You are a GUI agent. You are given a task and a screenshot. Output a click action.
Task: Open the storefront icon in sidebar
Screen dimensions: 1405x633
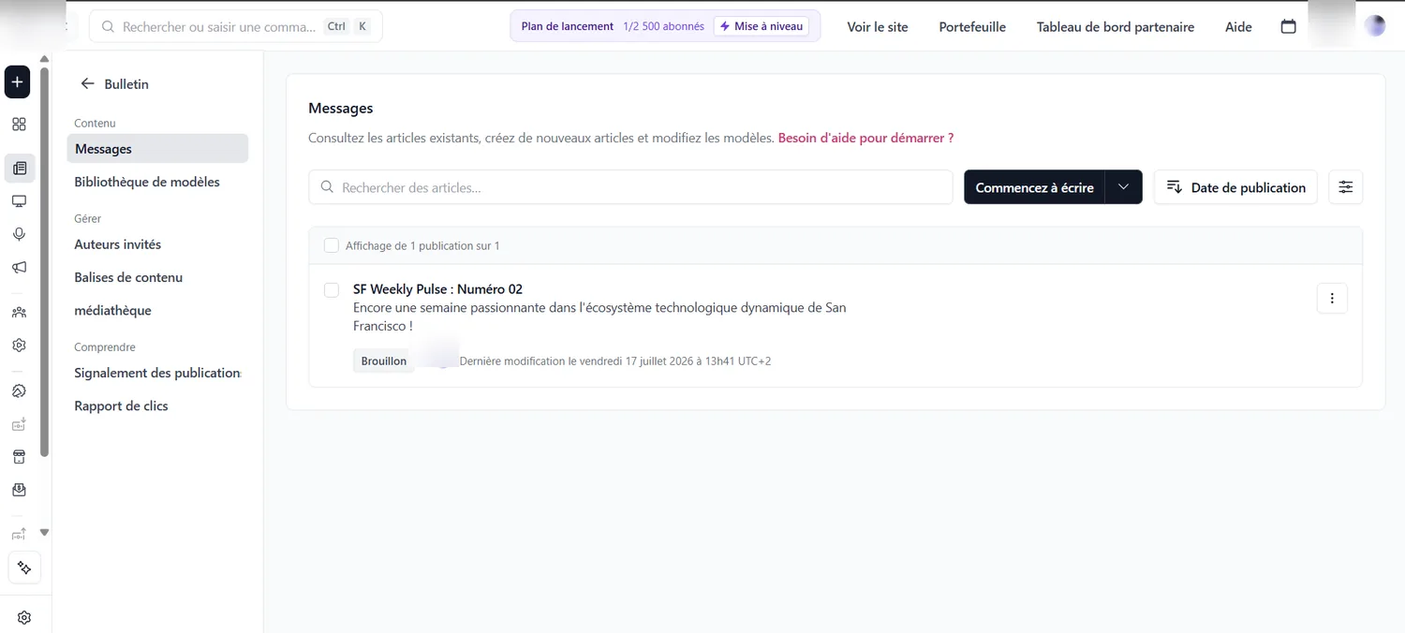tap(19, 457)
